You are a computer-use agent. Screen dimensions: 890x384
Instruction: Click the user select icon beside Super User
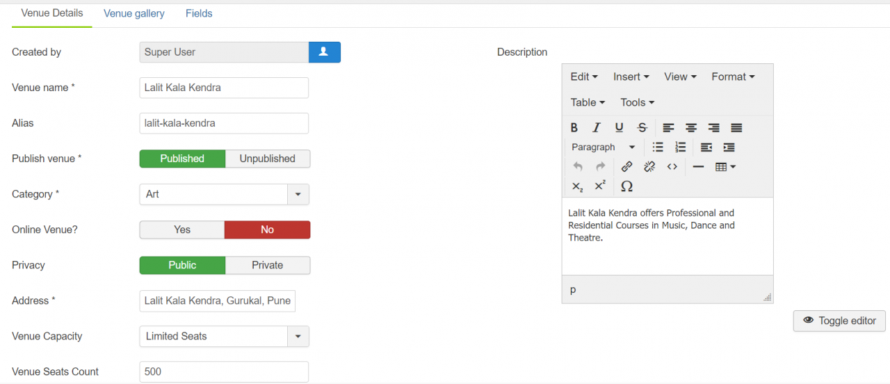tap(324, 52)
